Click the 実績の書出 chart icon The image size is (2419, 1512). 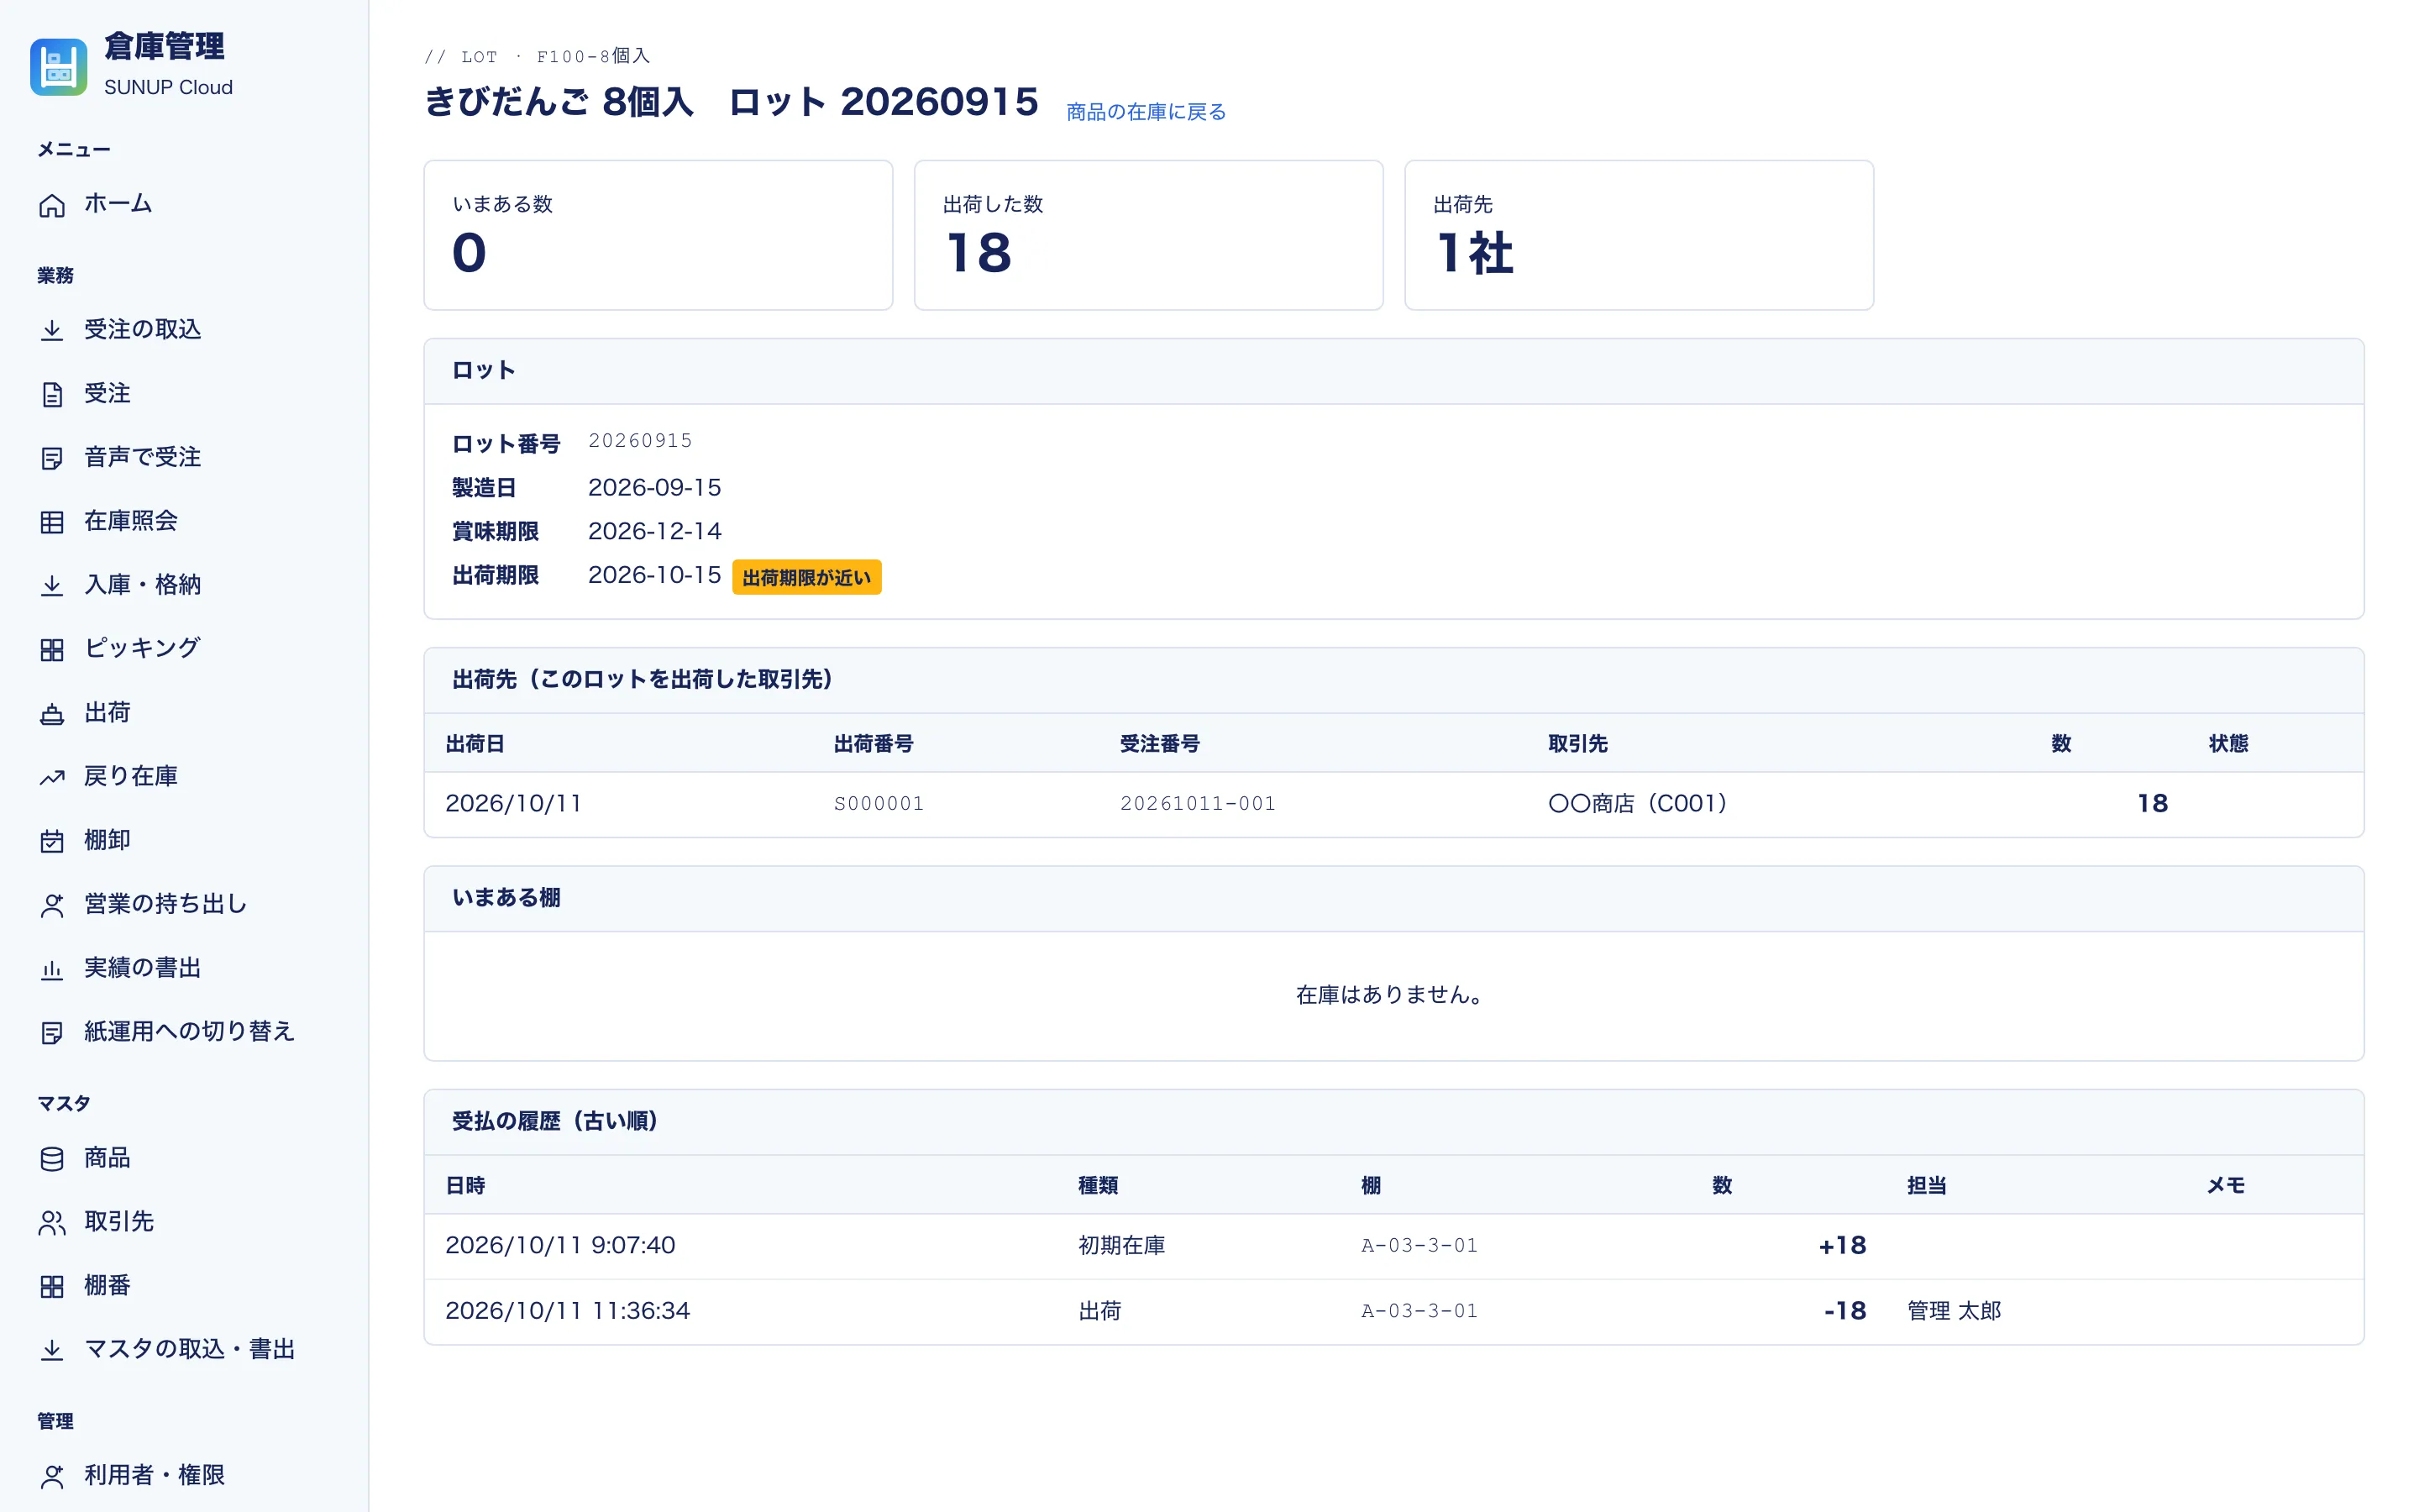tap(52, 969)
